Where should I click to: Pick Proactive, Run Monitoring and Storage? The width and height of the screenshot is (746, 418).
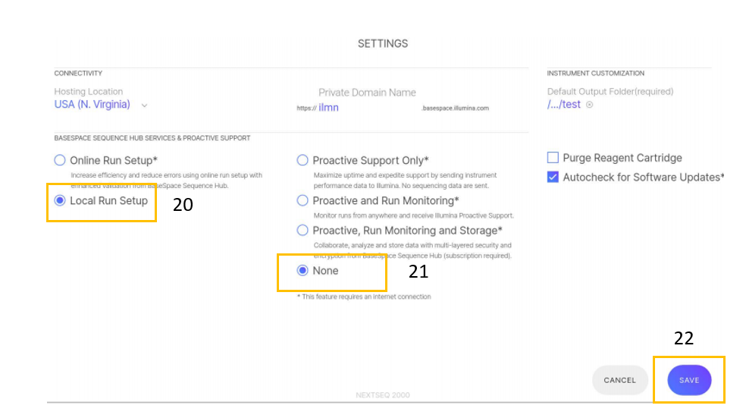click(x=302, y=231)
